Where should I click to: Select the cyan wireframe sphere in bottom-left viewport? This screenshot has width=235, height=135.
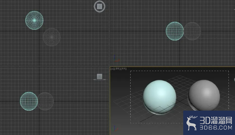[x=29, y=101]
